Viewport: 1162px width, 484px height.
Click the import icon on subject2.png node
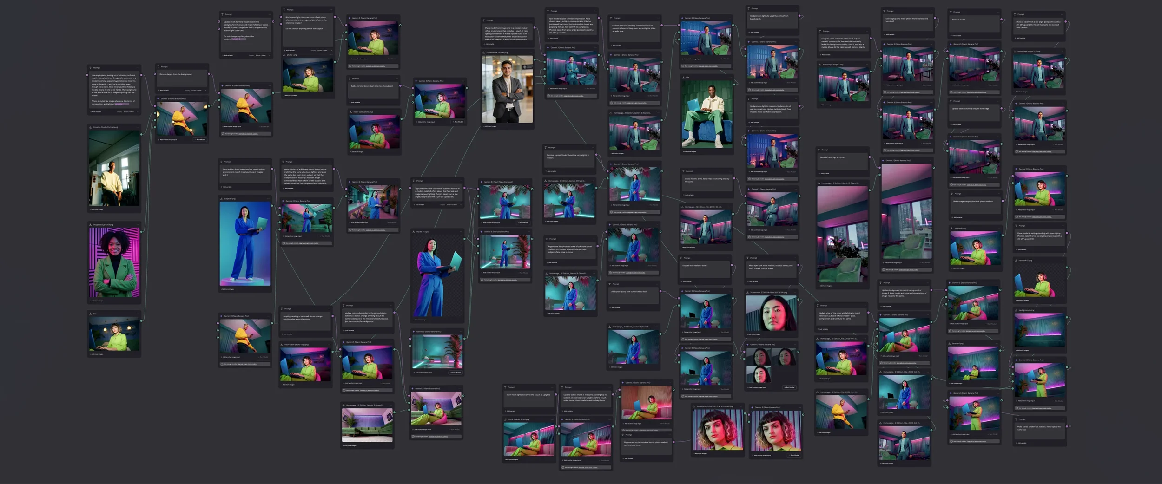tap(221, 198)
